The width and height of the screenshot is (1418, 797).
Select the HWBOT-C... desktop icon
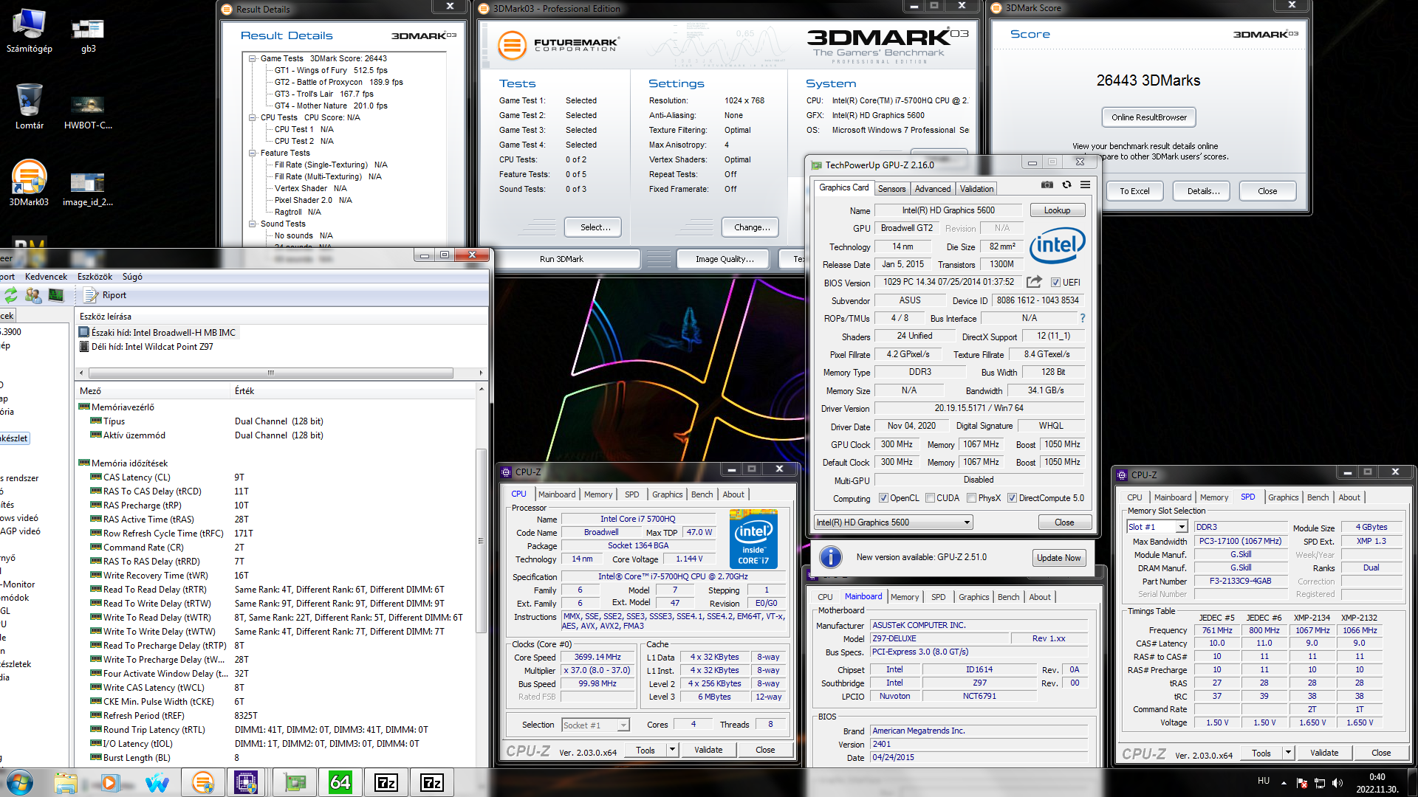point(88,112)
